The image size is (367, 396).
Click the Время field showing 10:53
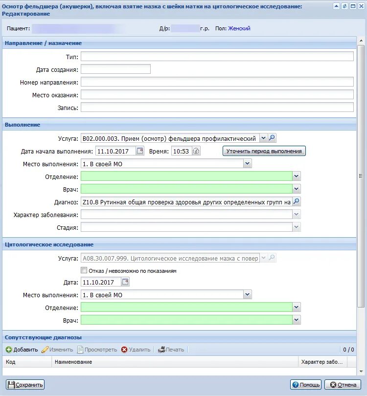click(182, 151)
